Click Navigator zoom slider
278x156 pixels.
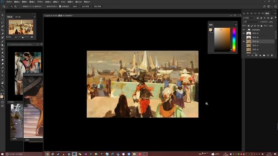coord(23,37)
